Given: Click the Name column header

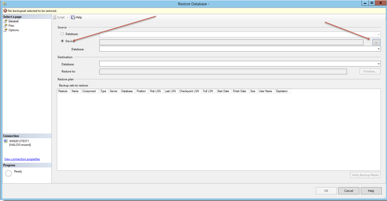Looking at the screenshot, I should click(76, 91).
